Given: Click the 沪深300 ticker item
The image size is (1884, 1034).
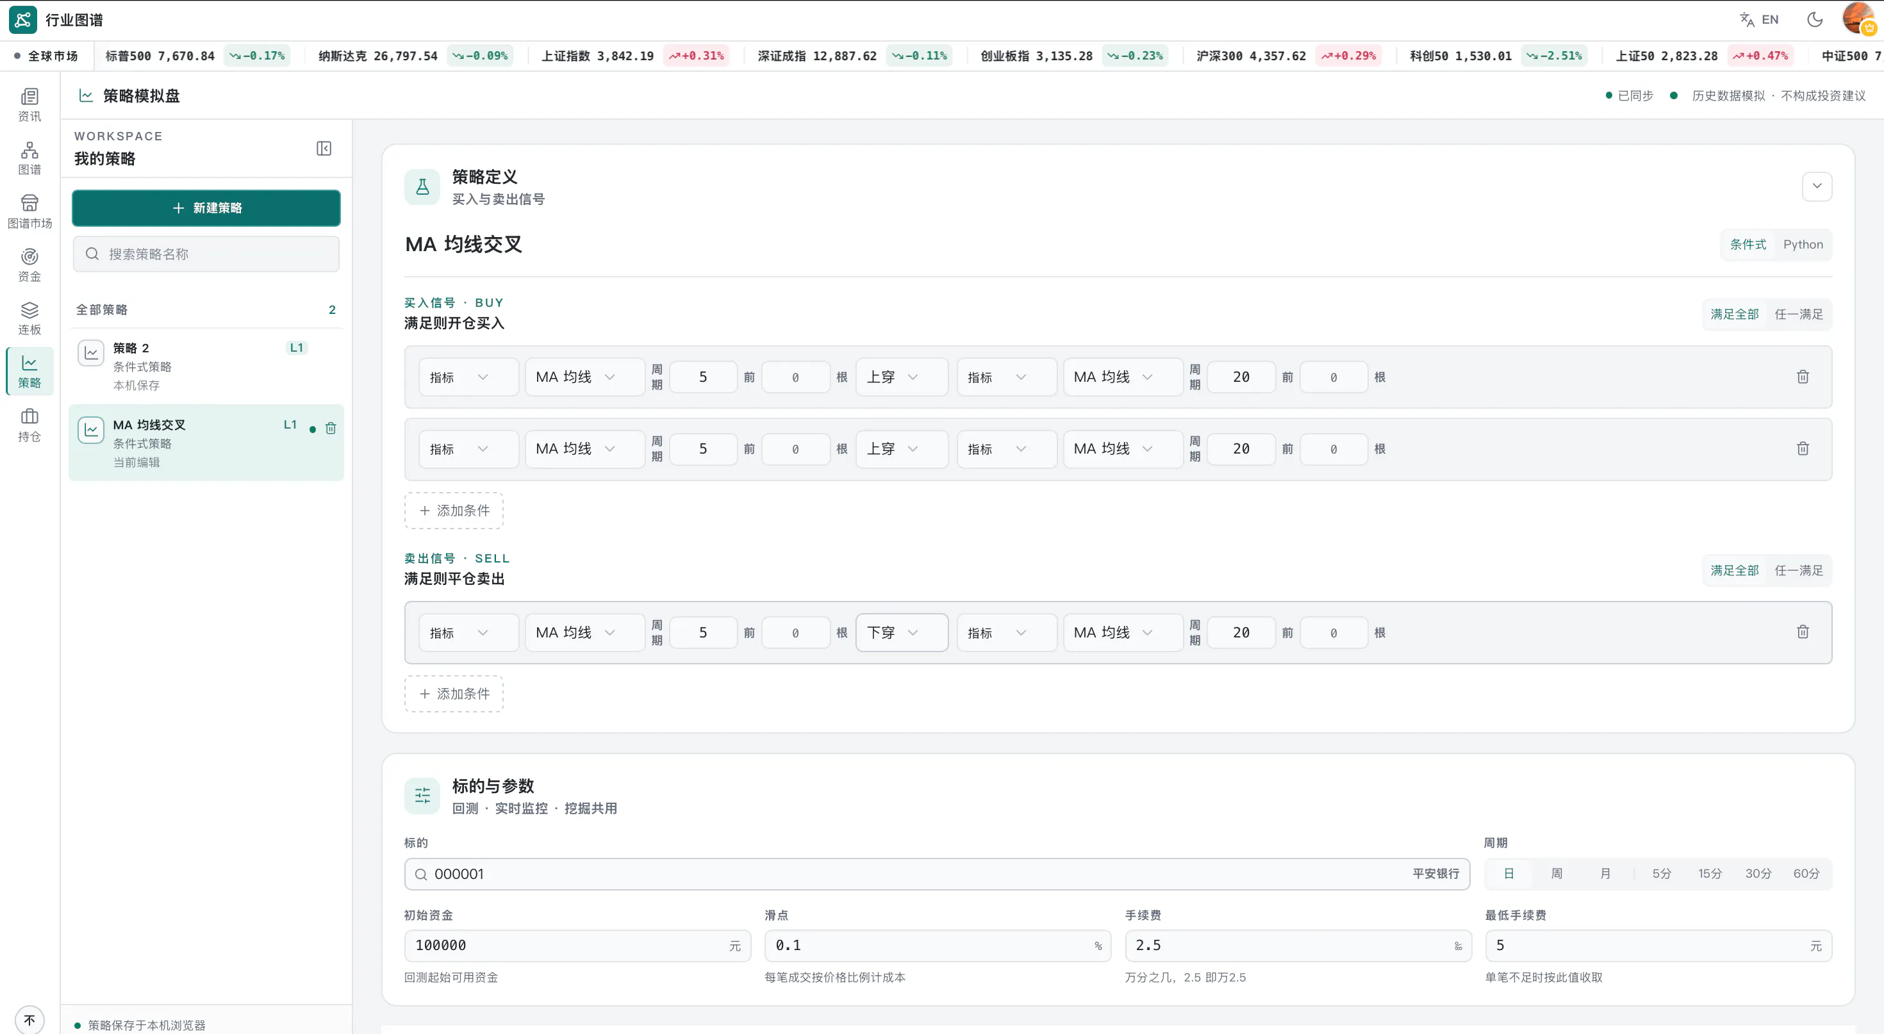Looking at the screenshot, I should pyautogui.click(x=1288, y=56).
